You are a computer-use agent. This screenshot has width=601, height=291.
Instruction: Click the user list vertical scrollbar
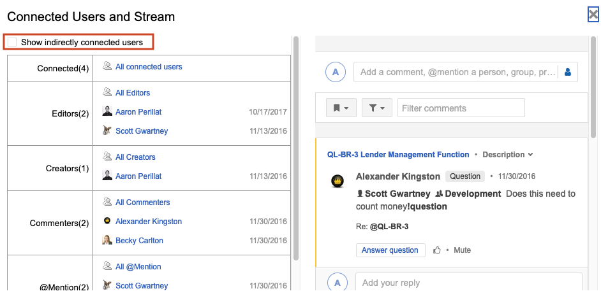[x=295, y=146]
